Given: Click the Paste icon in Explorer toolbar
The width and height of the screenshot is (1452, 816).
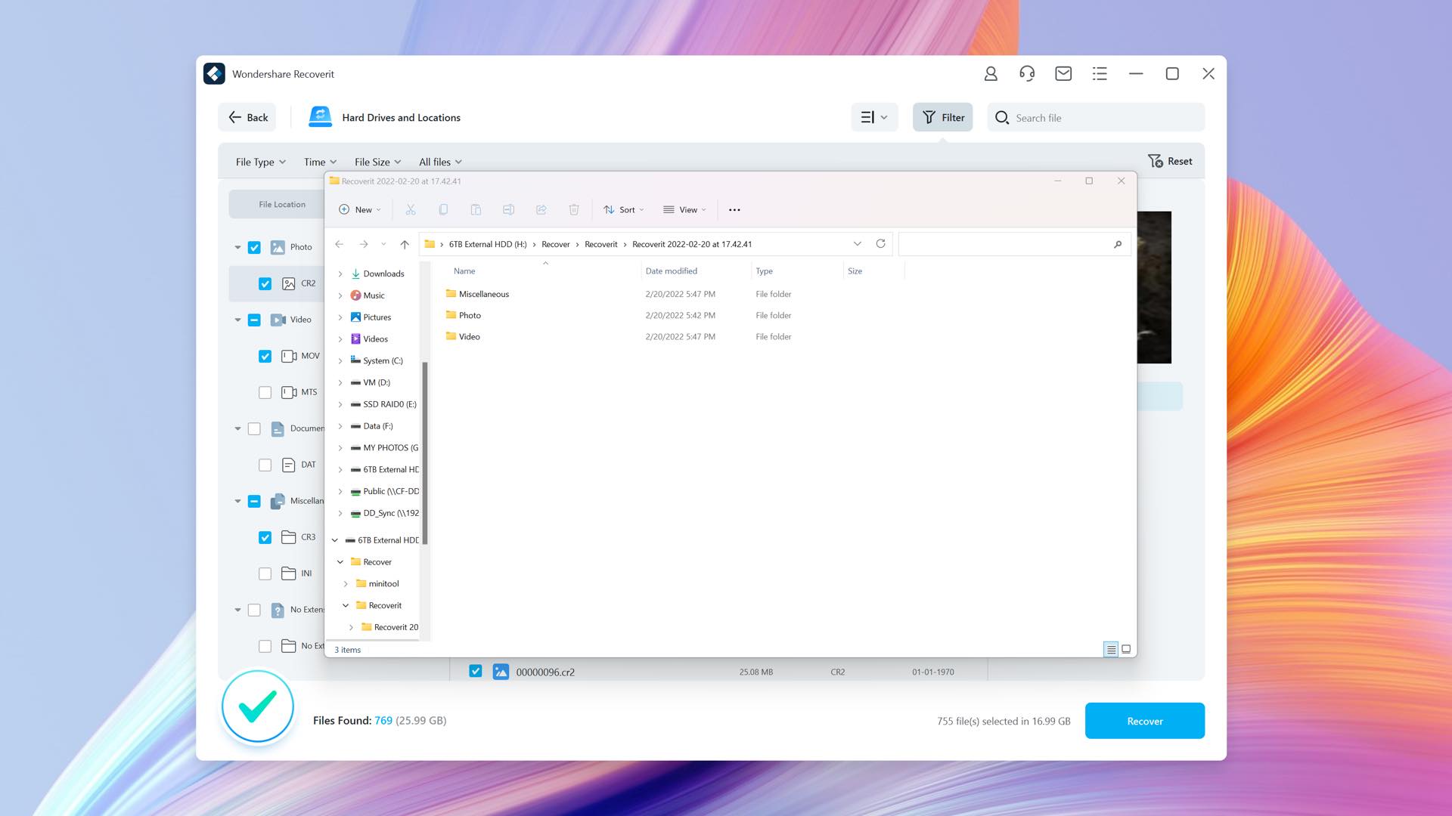Looking at the screenshot, I should tap(476, 209).
